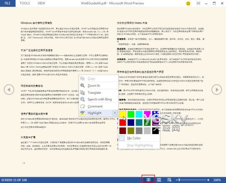Choose Copy from context menu
Image resolution: width=226 pixels, height=183 pixels.
99,79
